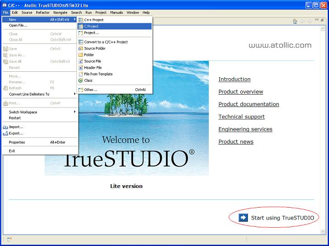This screenshot has width=329, height=246.
Task: Open the Product news link
Action: pos(236,142)
